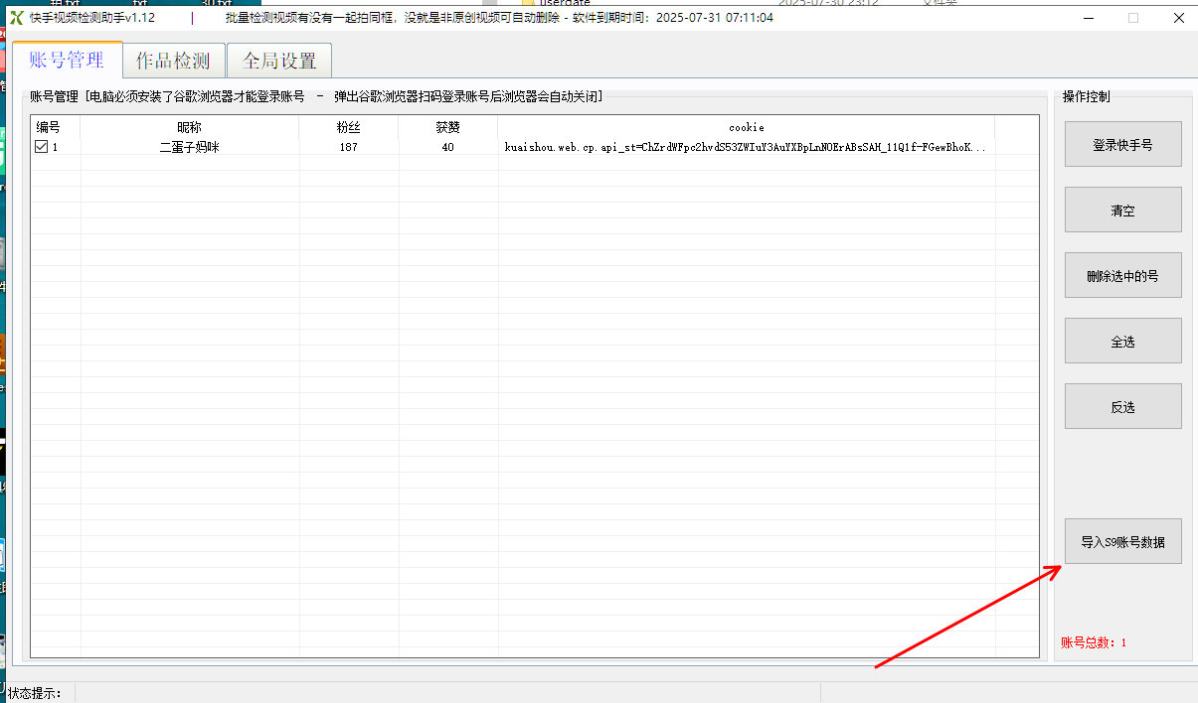The image size is (1198, 703).
Task: Select the 账号管理 tab
Action: click(x=67, y=60)
